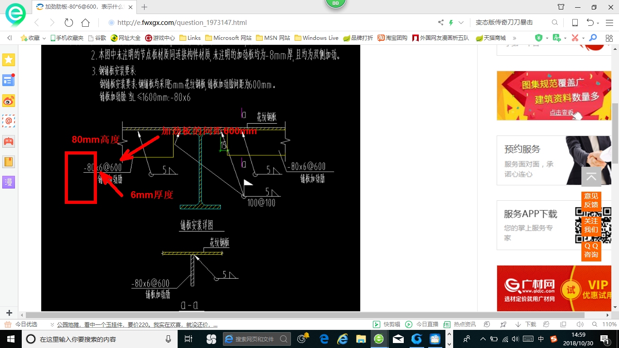Screen dimensions: 619x348
Task: Click the 关注我们 orange button
Action: point(591,225)
